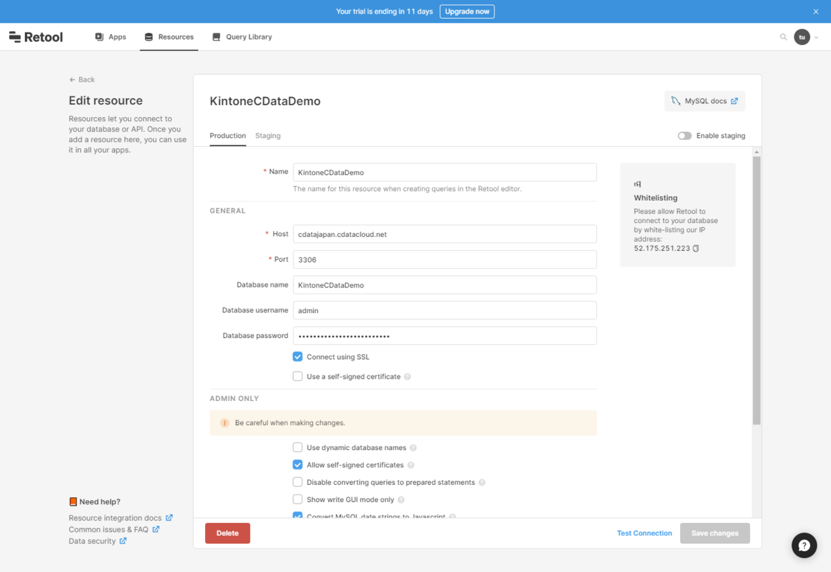Viewport: 831px width, 572px height.
Task: Open the Apps tab
Action: tap(111, 37)
